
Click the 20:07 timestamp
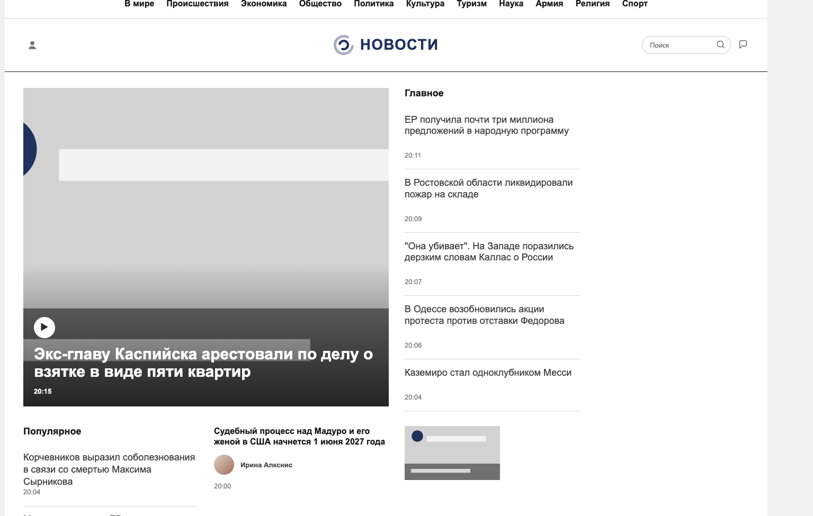tap(413, 282)
